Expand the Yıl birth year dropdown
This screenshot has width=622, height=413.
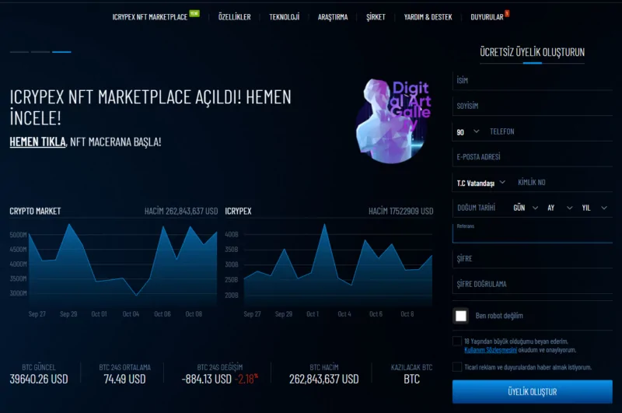594,208
